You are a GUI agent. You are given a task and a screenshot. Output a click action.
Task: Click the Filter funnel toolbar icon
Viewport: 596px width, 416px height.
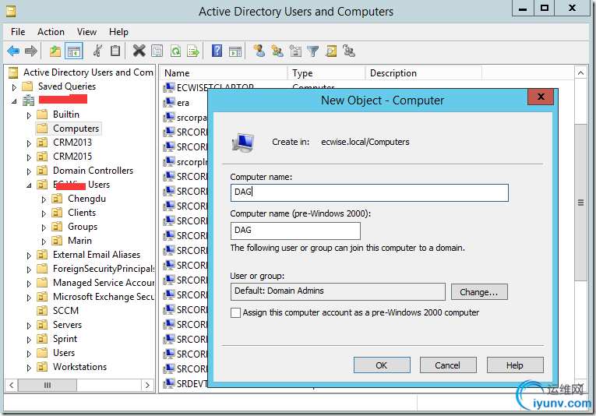click(x=312, y=51)
